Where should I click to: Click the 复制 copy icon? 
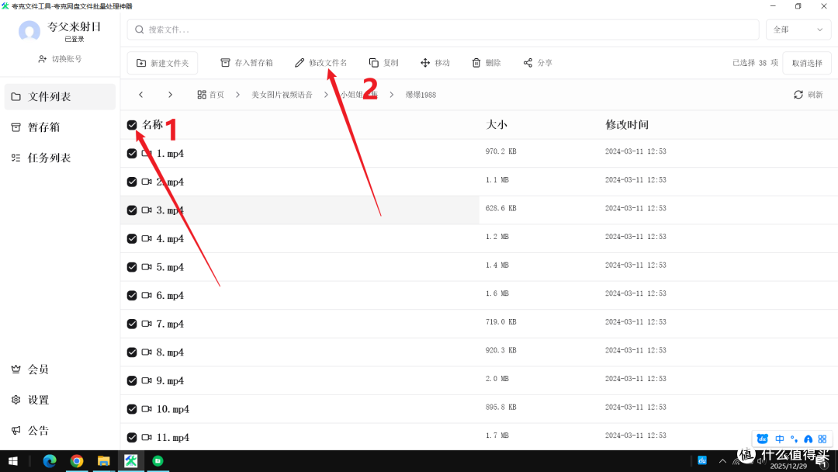click(373, 63)
